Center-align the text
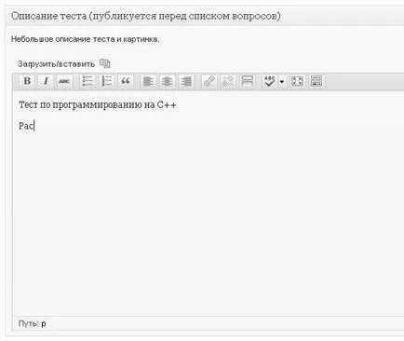This screenshot has width=404, height=341. coord(167,81)
